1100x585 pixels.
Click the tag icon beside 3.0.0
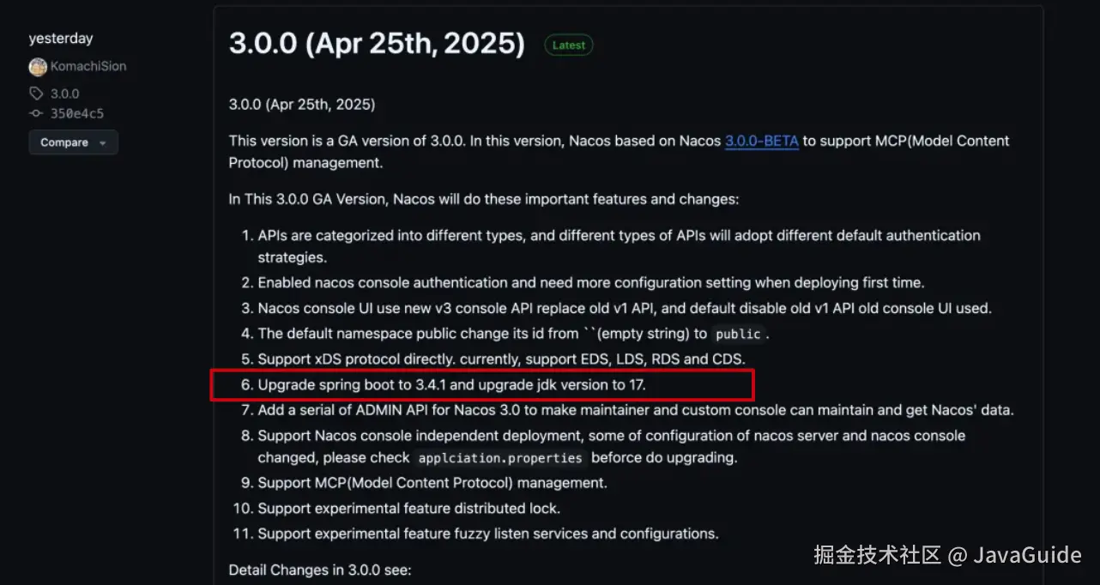[36, 93]
